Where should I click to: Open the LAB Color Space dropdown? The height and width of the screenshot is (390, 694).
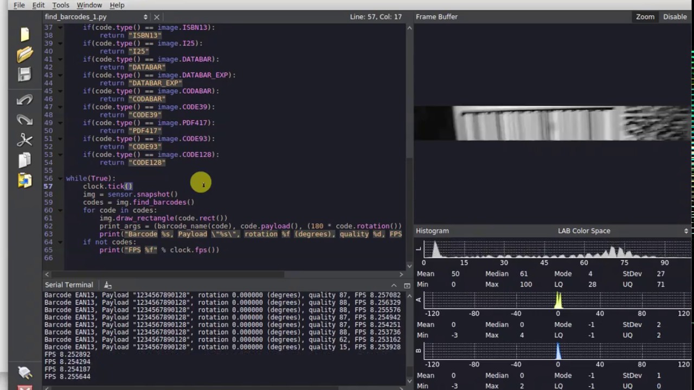686,231
